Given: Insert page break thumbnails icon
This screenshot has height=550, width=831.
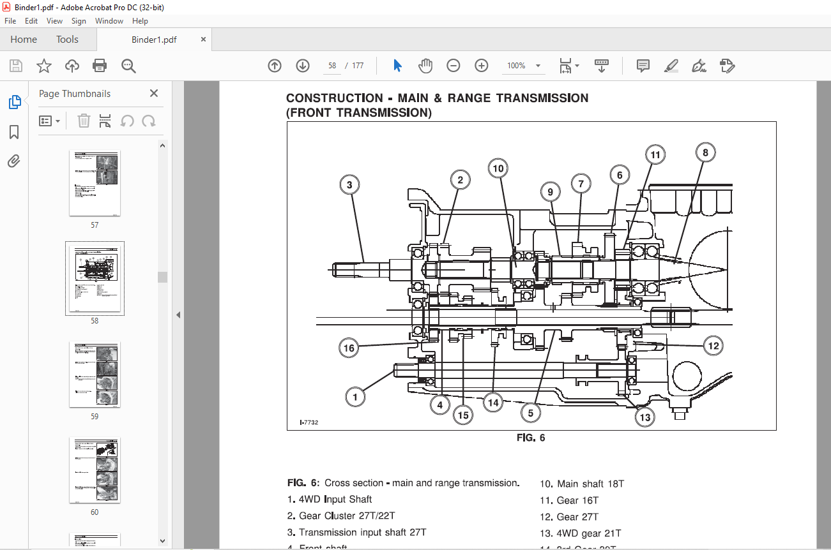Looking at the screenshot, I should [105, 121].
